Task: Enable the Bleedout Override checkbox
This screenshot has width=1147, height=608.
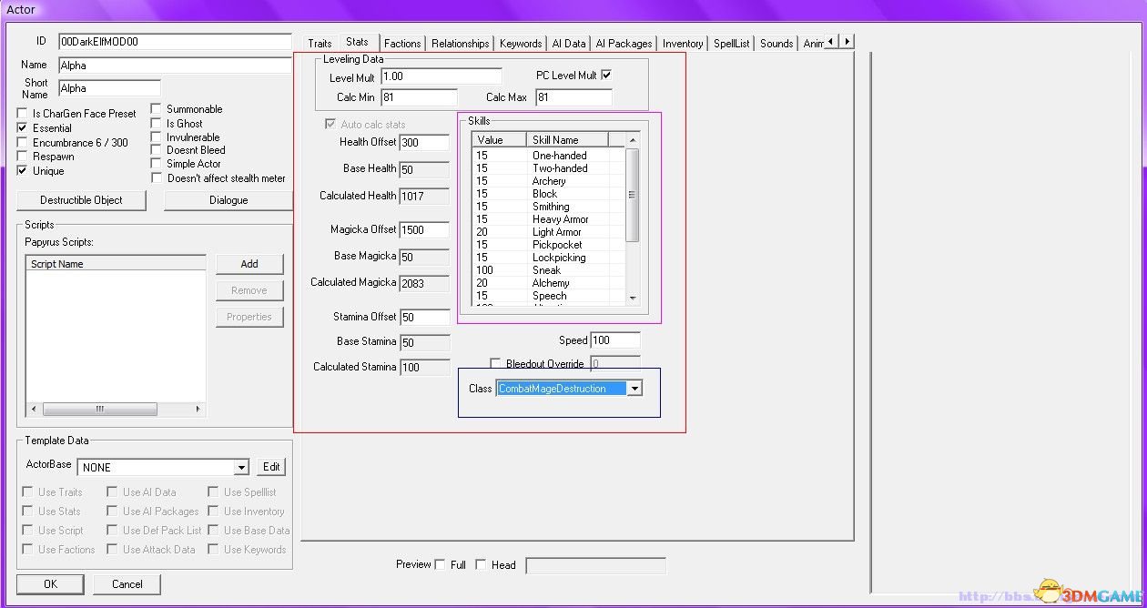Action: [x=496, y=363]
